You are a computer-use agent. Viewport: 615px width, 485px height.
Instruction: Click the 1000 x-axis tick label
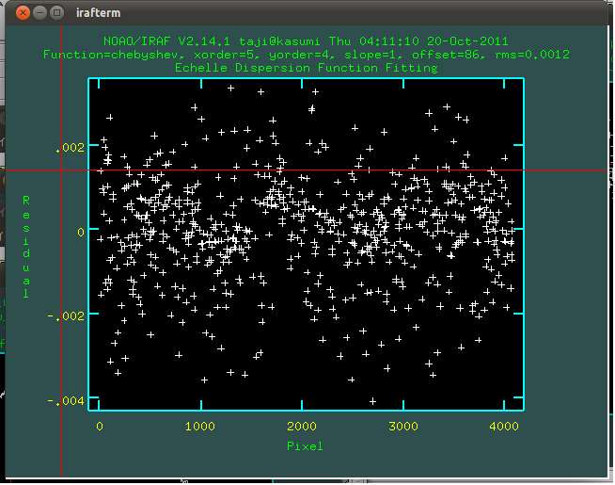click(x=200, y=426)
